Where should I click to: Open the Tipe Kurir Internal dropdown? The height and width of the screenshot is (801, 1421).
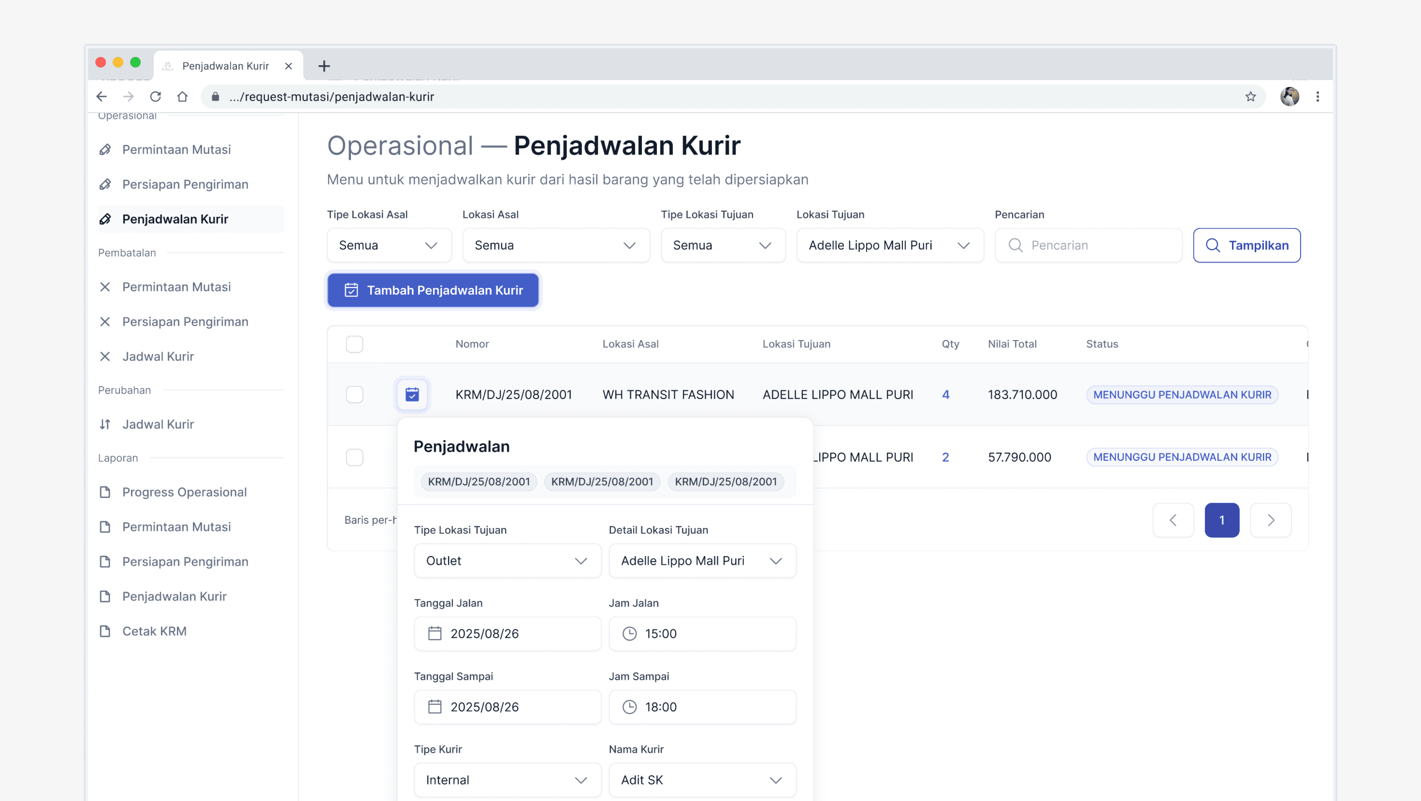(507, 779)
